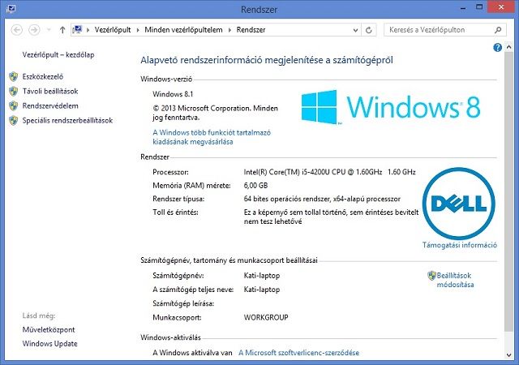Click the Back navigation arrow
The width and height of the screenshot is (519, 365).
coord(17,30)
